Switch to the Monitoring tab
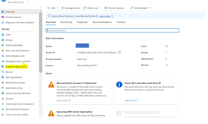Viewport: 208px width, 124px height. click(66, 22)
